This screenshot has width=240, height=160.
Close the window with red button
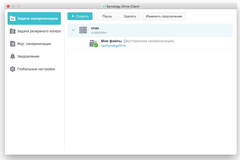coord(8,6)
